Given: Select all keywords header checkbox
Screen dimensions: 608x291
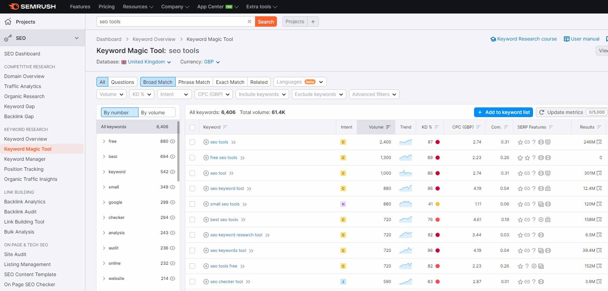Looking at the screenshot, I should pos(192,127).
